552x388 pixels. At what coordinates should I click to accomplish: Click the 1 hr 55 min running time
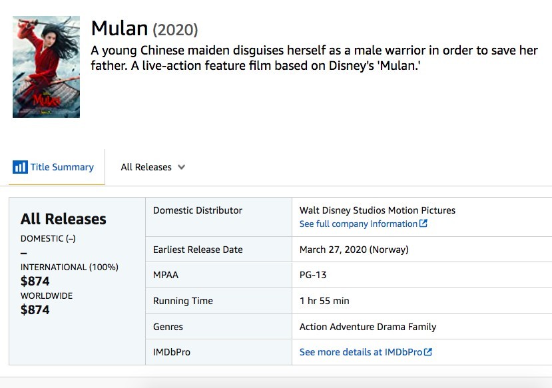(x=324, y=301)
